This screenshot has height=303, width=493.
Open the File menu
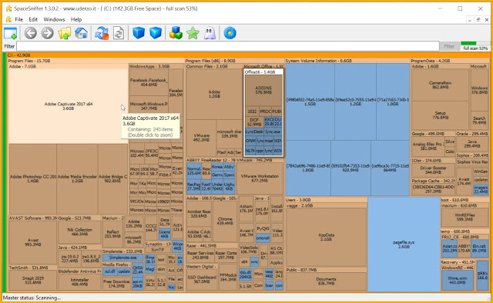click(18, 19)
